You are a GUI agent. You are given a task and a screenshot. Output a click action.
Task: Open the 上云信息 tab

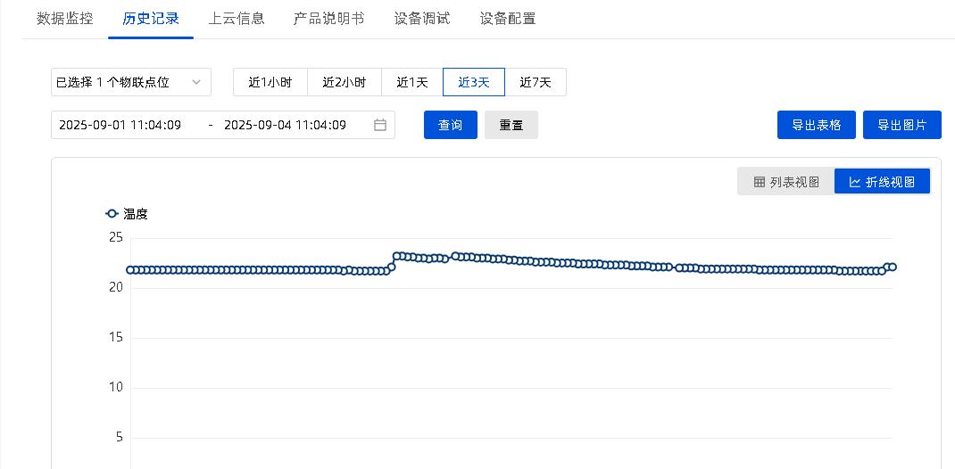(x=237, y=19)
